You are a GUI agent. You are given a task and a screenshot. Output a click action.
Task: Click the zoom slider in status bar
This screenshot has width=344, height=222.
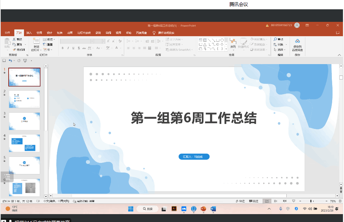click(x=310, y=201)
